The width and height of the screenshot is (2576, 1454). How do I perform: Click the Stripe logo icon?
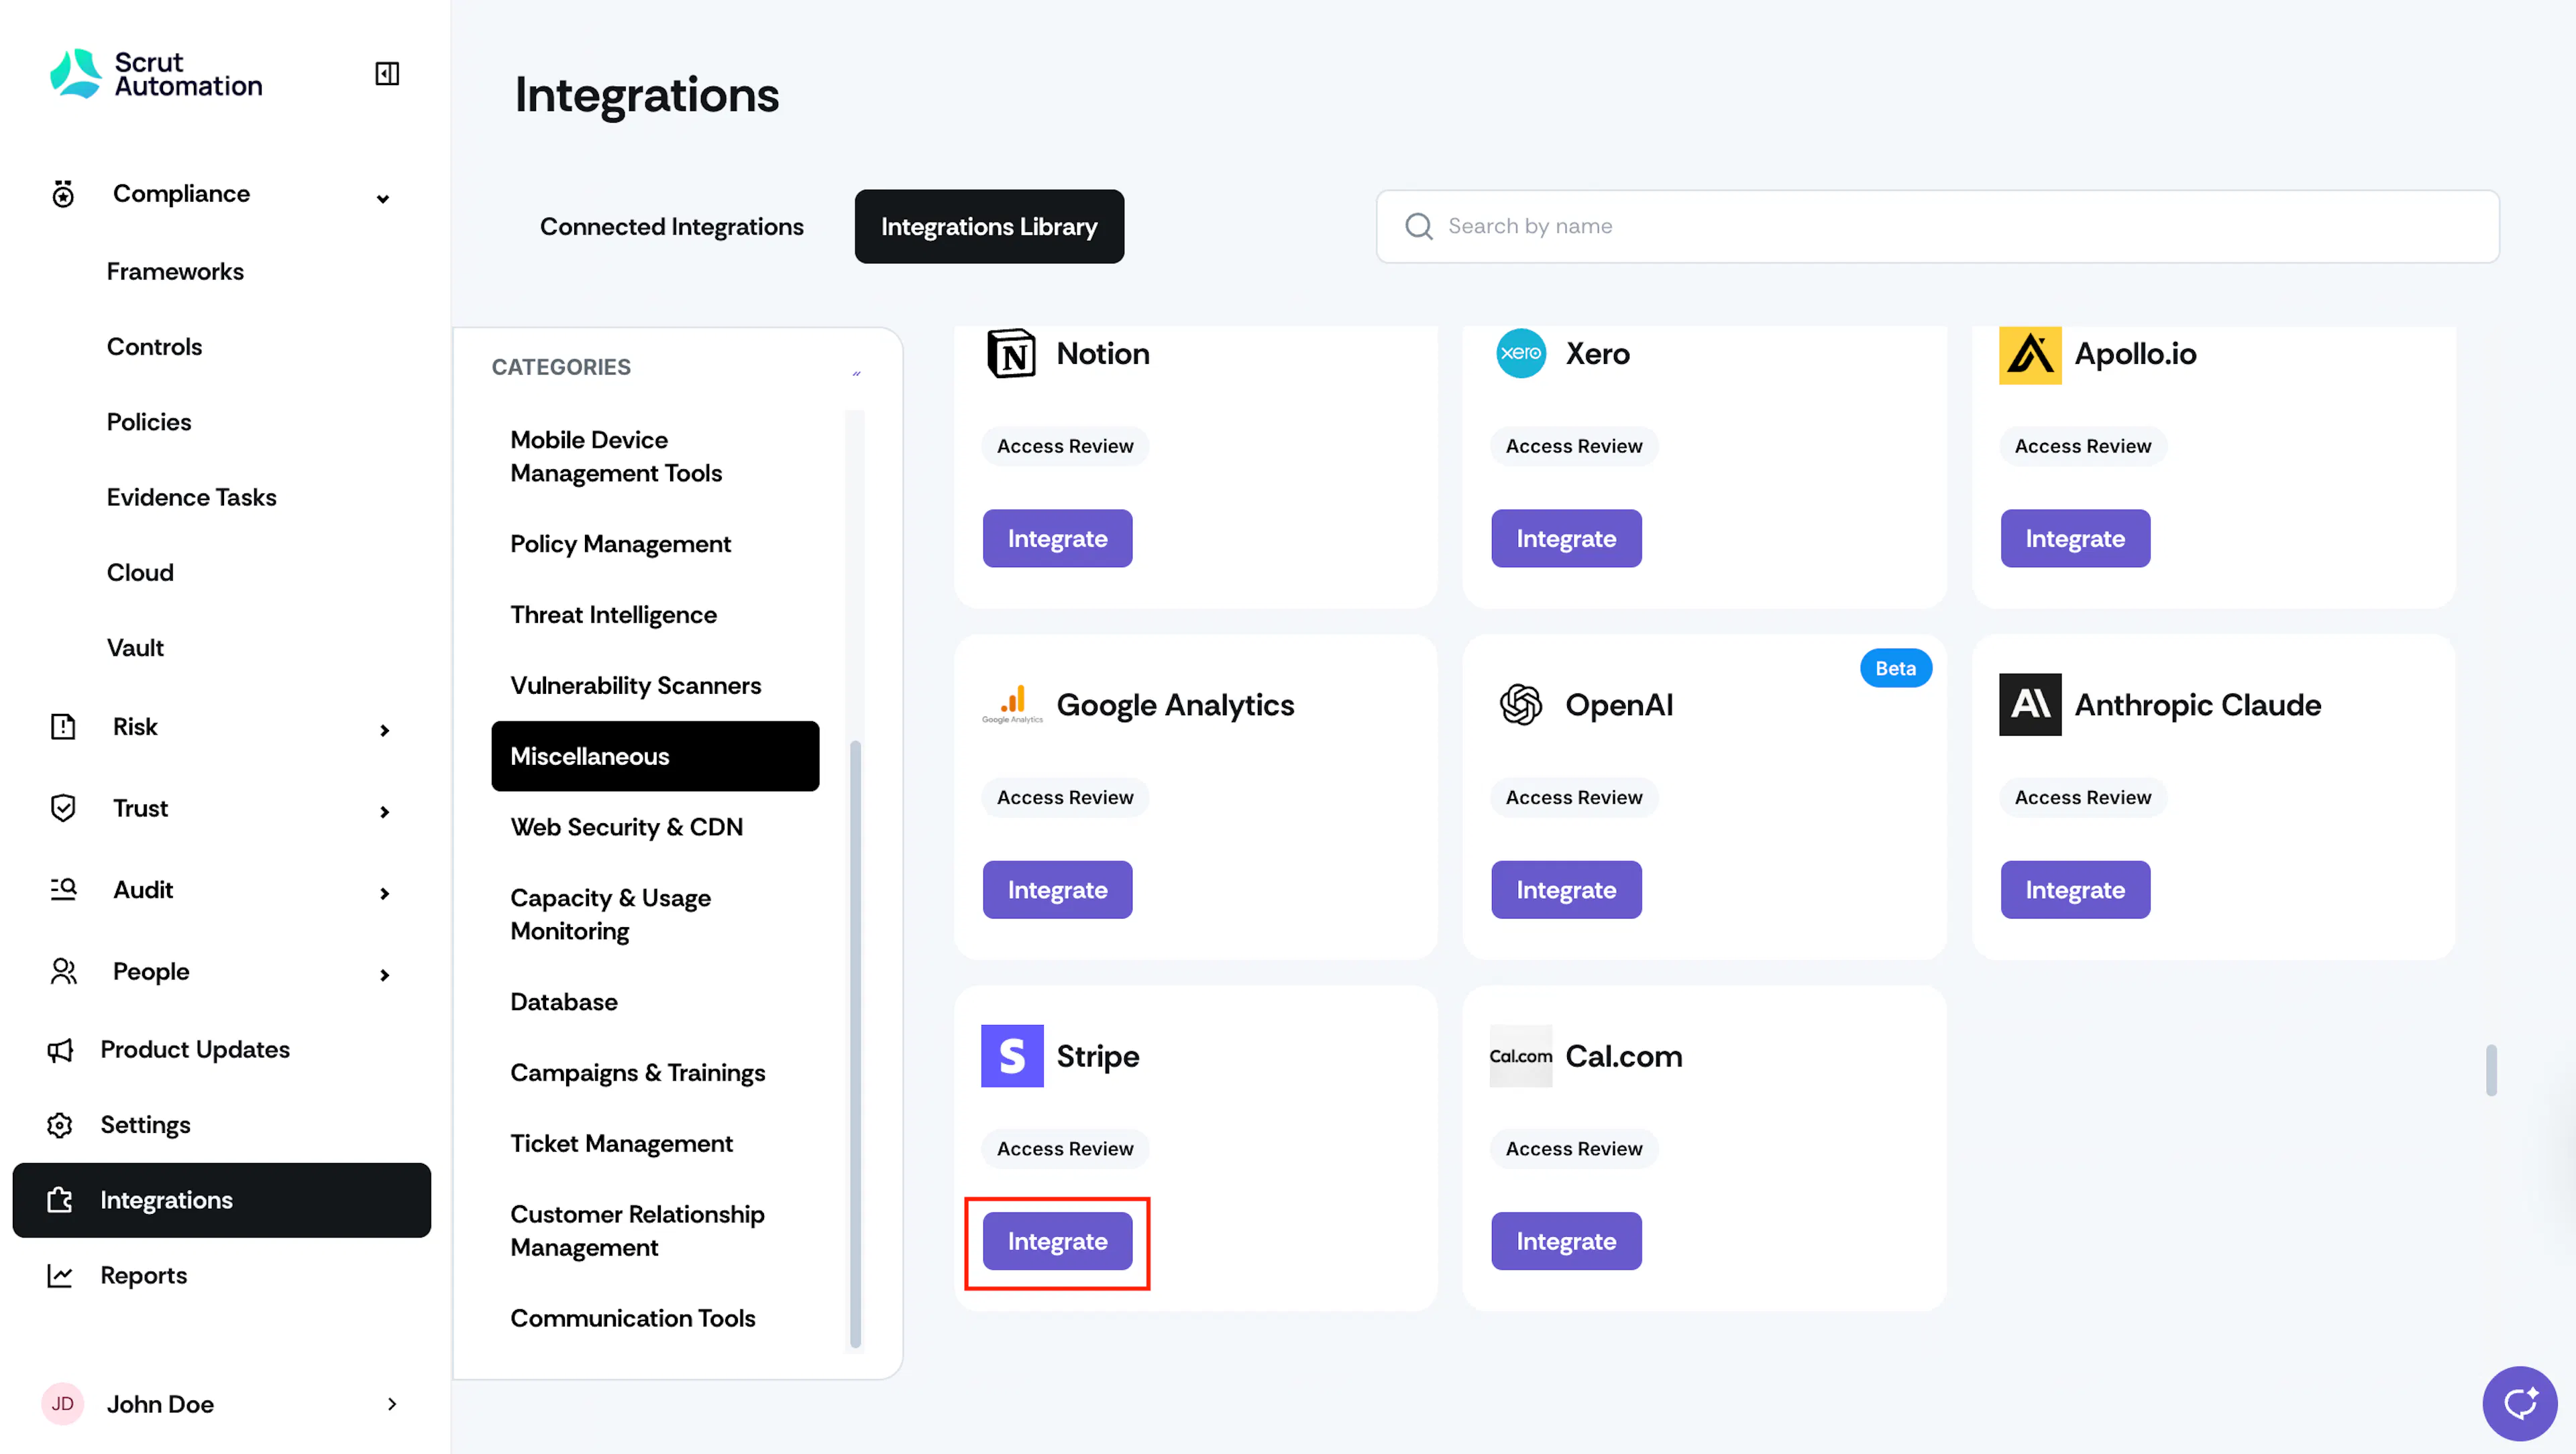coord(1012,1055)
